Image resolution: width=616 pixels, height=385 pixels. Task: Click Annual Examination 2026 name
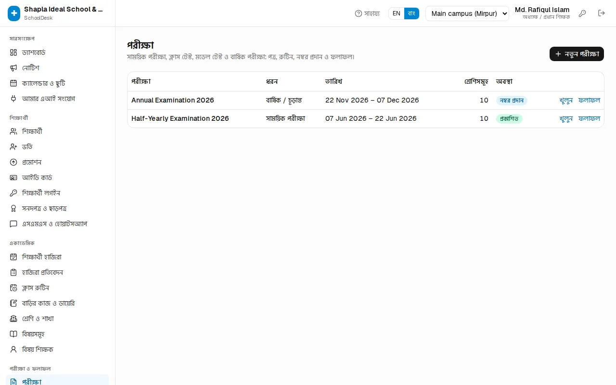(x=173, y=100)
